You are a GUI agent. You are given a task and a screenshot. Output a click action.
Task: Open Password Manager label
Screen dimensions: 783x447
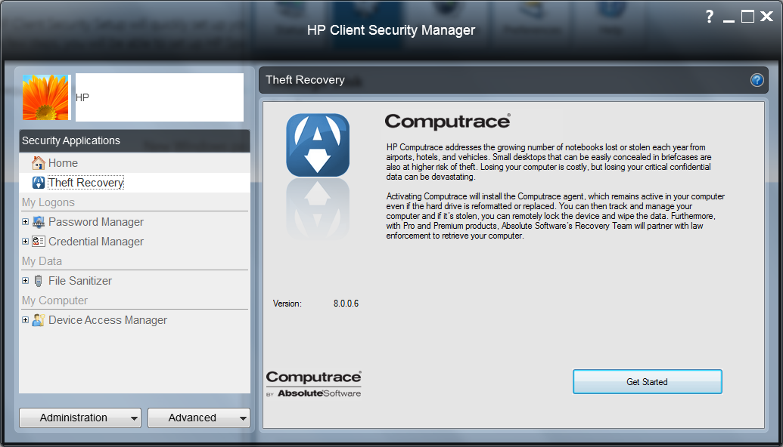(x=96, y=222)
